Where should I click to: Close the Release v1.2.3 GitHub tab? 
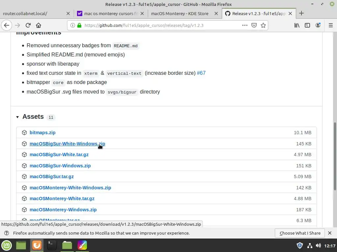tap(290, 13)
